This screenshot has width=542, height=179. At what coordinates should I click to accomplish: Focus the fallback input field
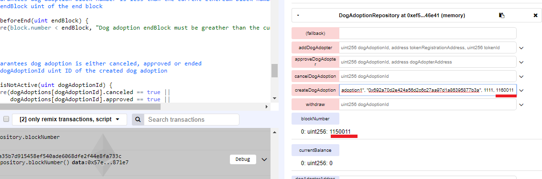(428, 33)
